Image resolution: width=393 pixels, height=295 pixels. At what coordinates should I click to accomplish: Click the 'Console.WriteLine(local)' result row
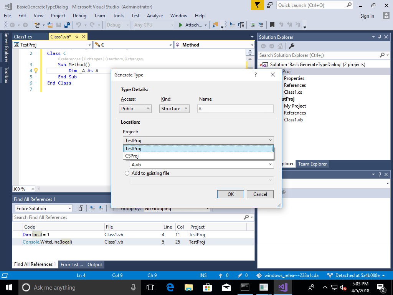(x=133, y=242)
